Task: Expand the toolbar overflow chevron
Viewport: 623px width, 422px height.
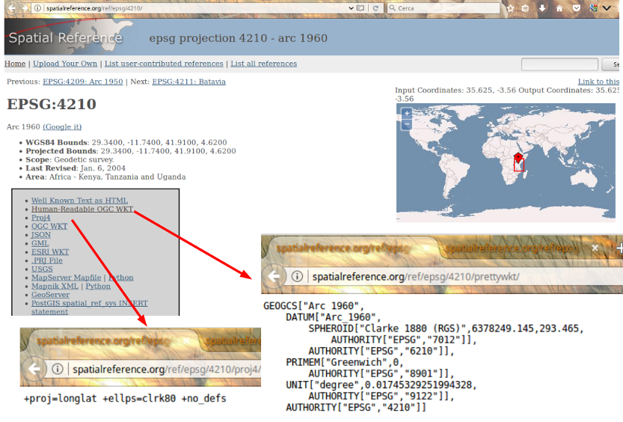Action: [607, 8]
